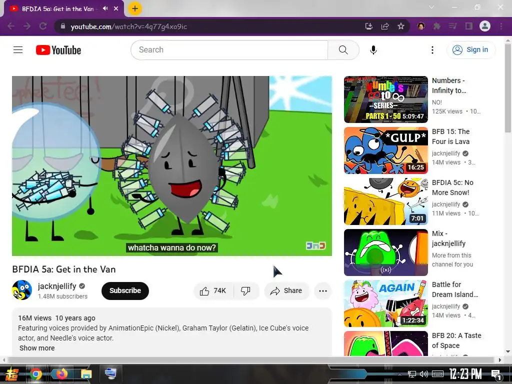Image resolution: width=512 pixels, height=384 pixels.
Task: Go to the YouTube home logo
Action: tap(58, 50)
